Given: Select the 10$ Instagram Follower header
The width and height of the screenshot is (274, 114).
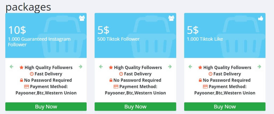Looking at the screenshot, I should pyautogui.click(x=46, y=35).
